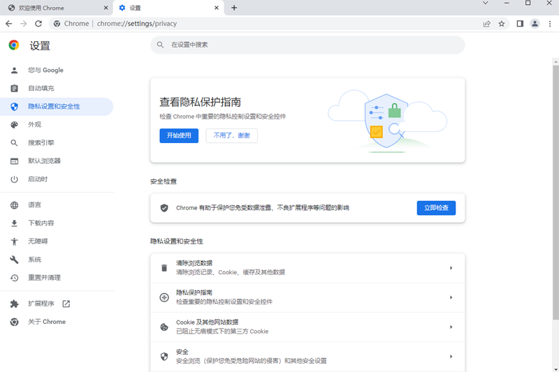Click the 在设置中搜索 search field

pos(307,45)
